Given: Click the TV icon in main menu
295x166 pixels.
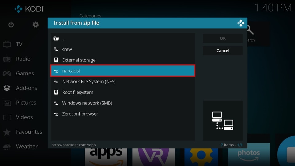Looking at the screenshot, I should [x=7, y=44].
